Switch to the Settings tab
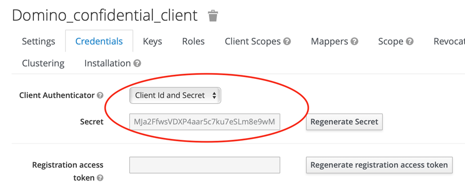 tap(39, 41)
